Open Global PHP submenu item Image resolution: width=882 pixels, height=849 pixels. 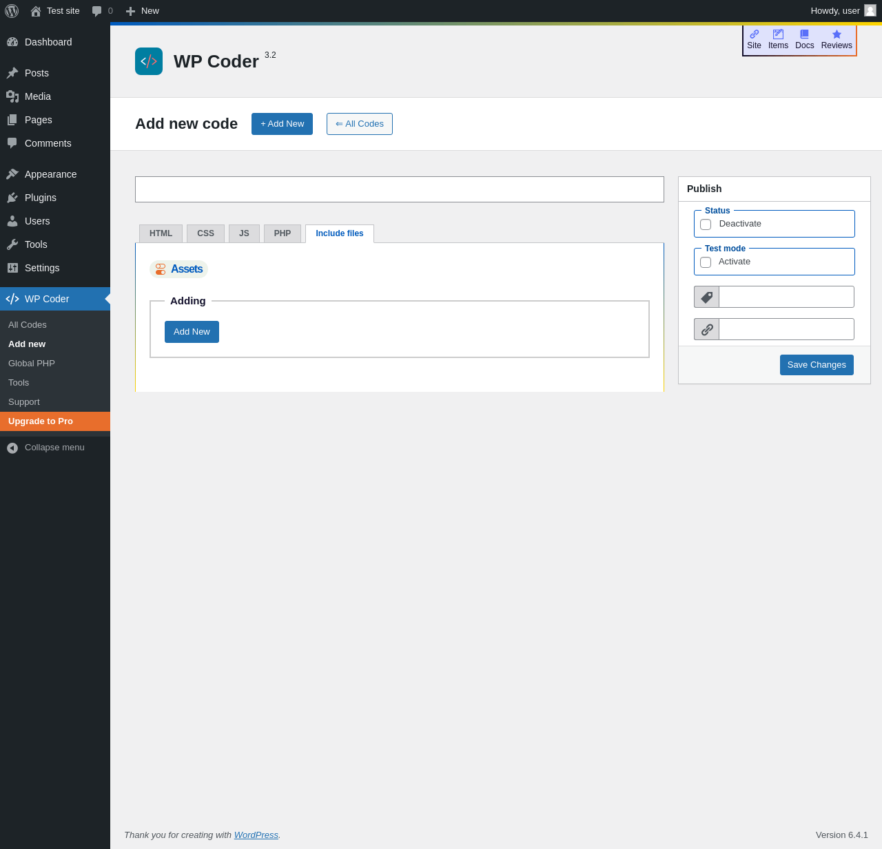coord(55,364)
